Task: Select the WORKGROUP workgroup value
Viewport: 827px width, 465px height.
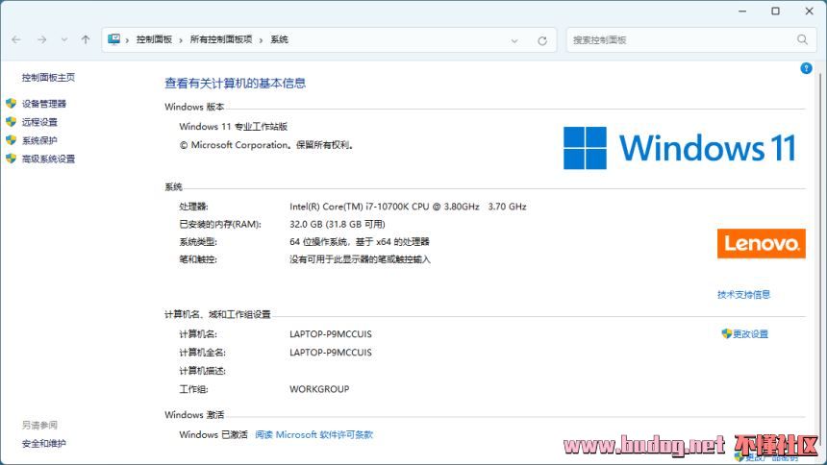Action: pos(319,390)
